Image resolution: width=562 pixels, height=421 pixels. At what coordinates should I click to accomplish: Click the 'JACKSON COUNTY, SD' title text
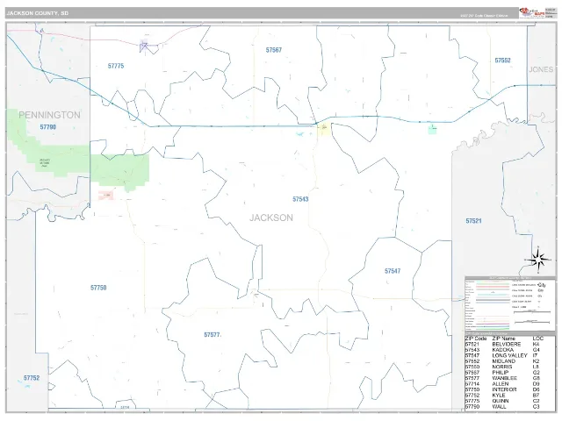pyautogui.click(x=37, y=13)
